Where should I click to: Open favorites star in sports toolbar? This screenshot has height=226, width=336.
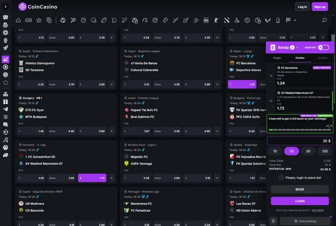click(x=39, y=20)
